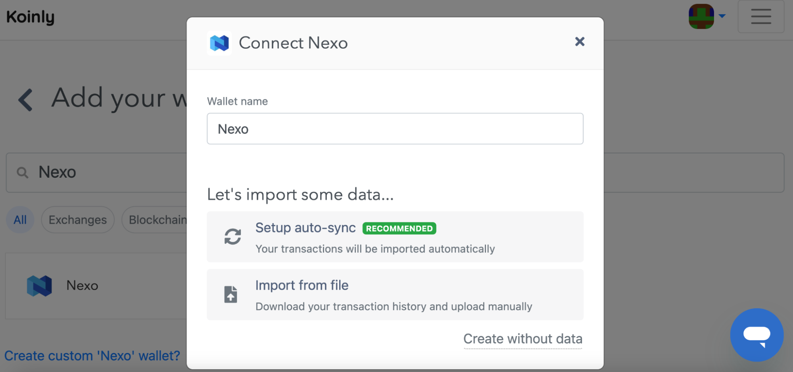Expand the account dropdown arrow
The width and height of the screenshot is (793, 372).
tap(722, 16)
